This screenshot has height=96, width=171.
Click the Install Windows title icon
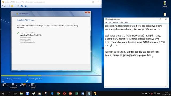pyautogui.click(x=17, y=14)
